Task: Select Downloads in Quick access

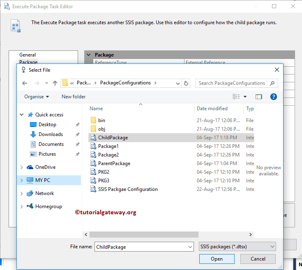Action: point(51,134)
